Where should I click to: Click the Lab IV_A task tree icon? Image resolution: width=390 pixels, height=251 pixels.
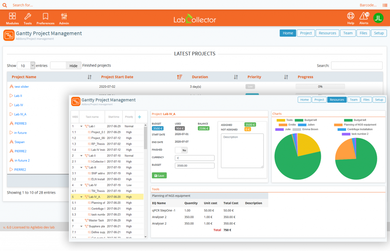(x=86, y=197)
